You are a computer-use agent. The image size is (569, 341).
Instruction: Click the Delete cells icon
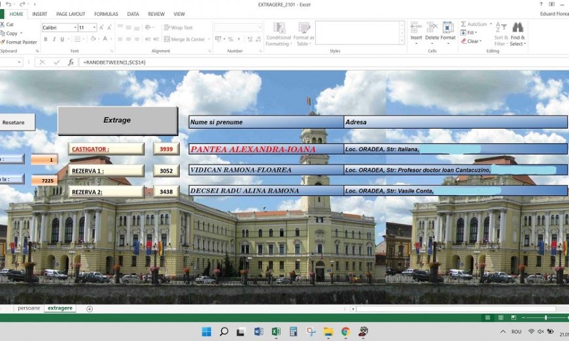click(x=432, y=27)
